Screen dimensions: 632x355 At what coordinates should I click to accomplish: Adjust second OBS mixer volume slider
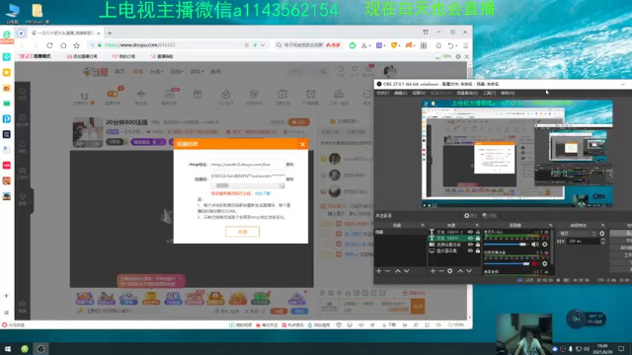tap(507, 263)
